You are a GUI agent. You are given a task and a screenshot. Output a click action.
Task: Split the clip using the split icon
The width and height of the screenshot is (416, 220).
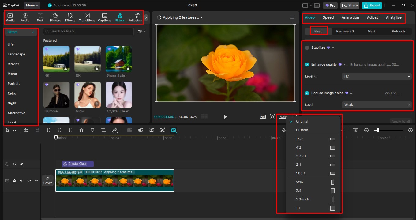point(48,130)
